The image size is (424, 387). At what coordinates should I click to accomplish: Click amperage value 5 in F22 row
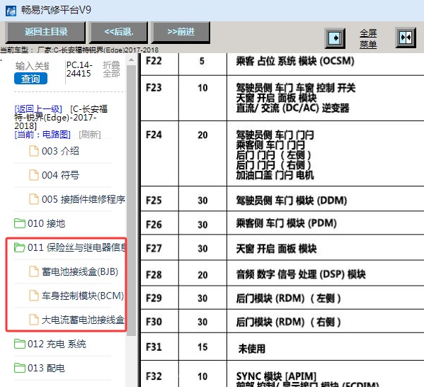tap(202, 61)
